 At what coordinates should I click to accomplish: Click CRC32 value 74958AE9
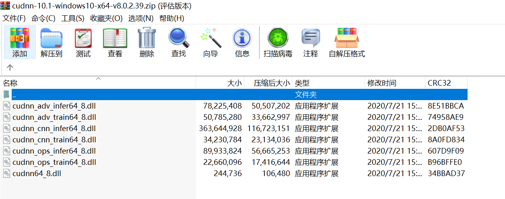pos(446,117)
